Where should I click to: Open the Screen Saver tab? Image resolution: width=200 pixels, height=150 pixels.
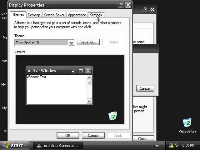(54, 15)
